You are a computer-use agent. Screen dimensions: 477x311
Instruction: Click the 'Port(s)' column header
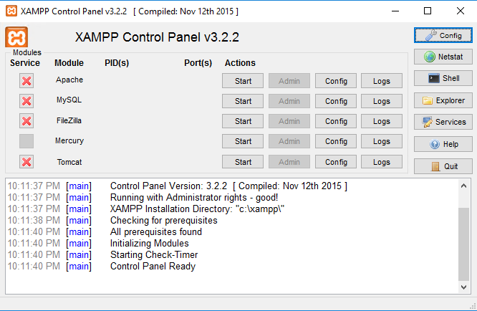tap(198, 63)
